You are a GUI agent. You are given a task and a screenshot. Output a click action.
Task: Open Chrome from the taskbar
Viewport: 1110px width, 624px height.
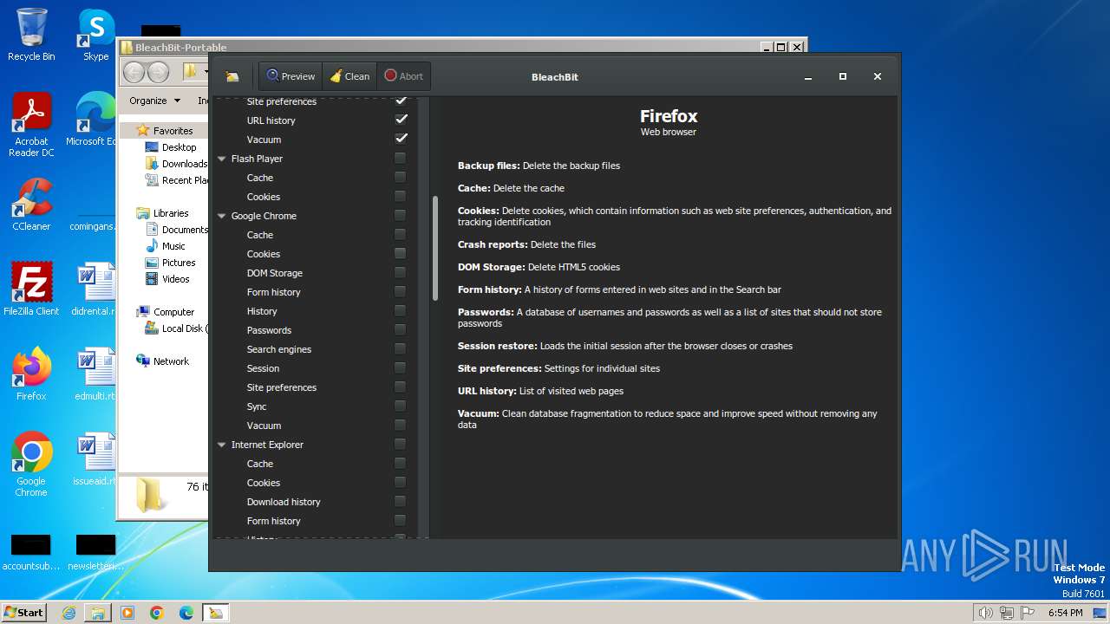[157, 613]
